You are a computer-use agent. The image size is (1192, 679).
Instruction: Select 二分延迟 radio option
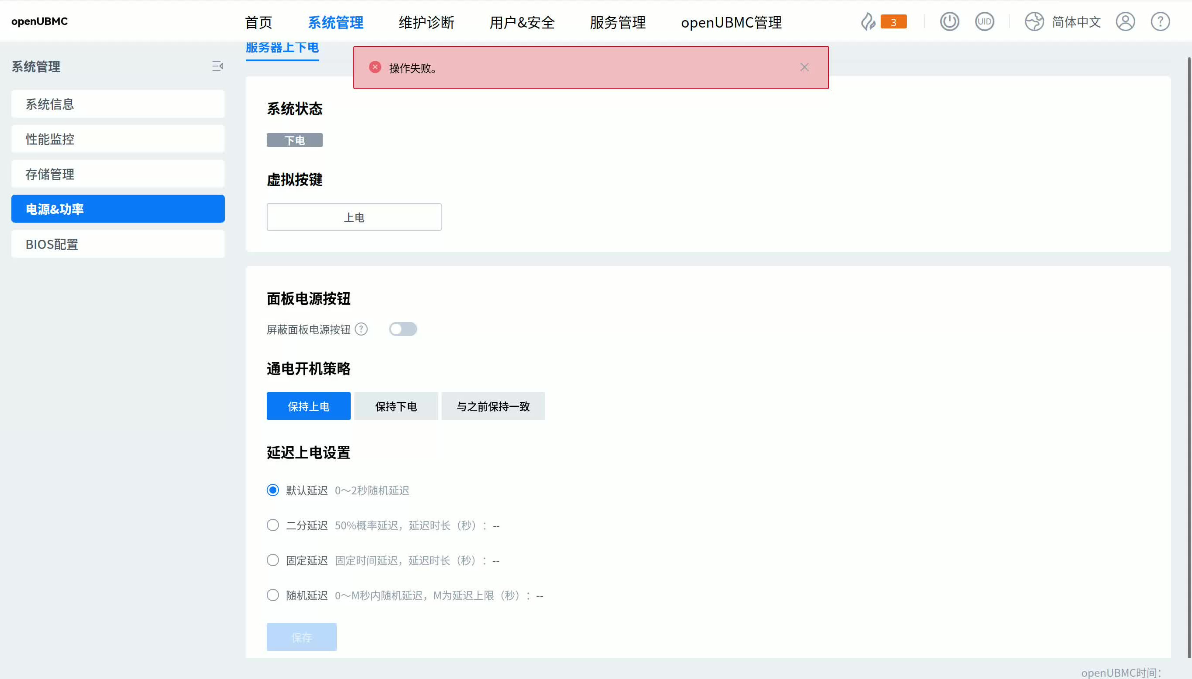coord(273,525)
